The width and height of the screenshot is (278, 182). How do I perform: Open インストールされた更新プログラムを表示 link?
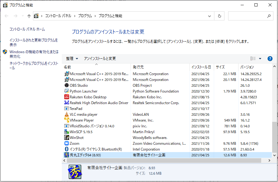tap(34, 42)
